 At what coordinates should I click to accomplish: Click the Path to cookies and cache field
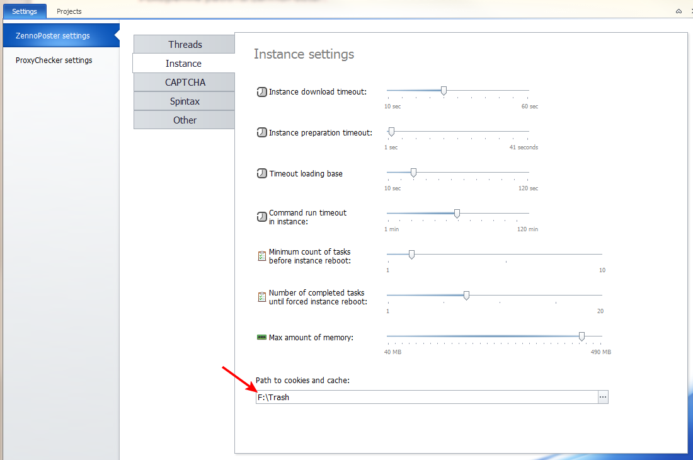(x=427, y=397)
